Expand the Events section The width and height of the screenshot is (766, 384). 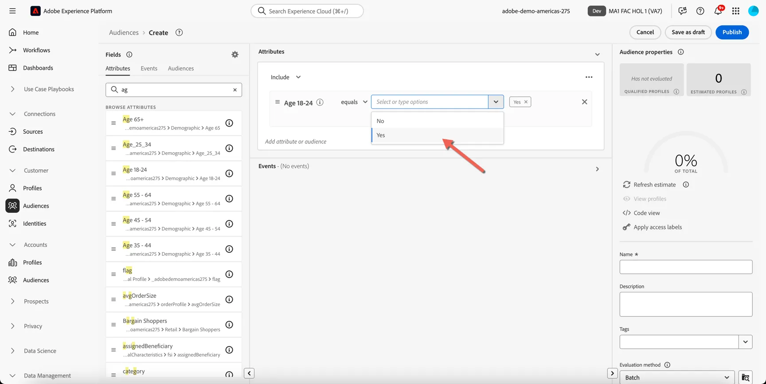(597, 169)
